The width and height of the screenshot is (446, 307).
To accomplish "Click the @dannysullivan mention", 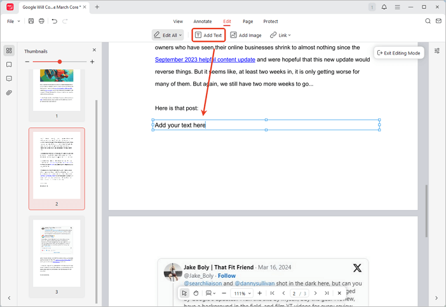I will point(255,284).
